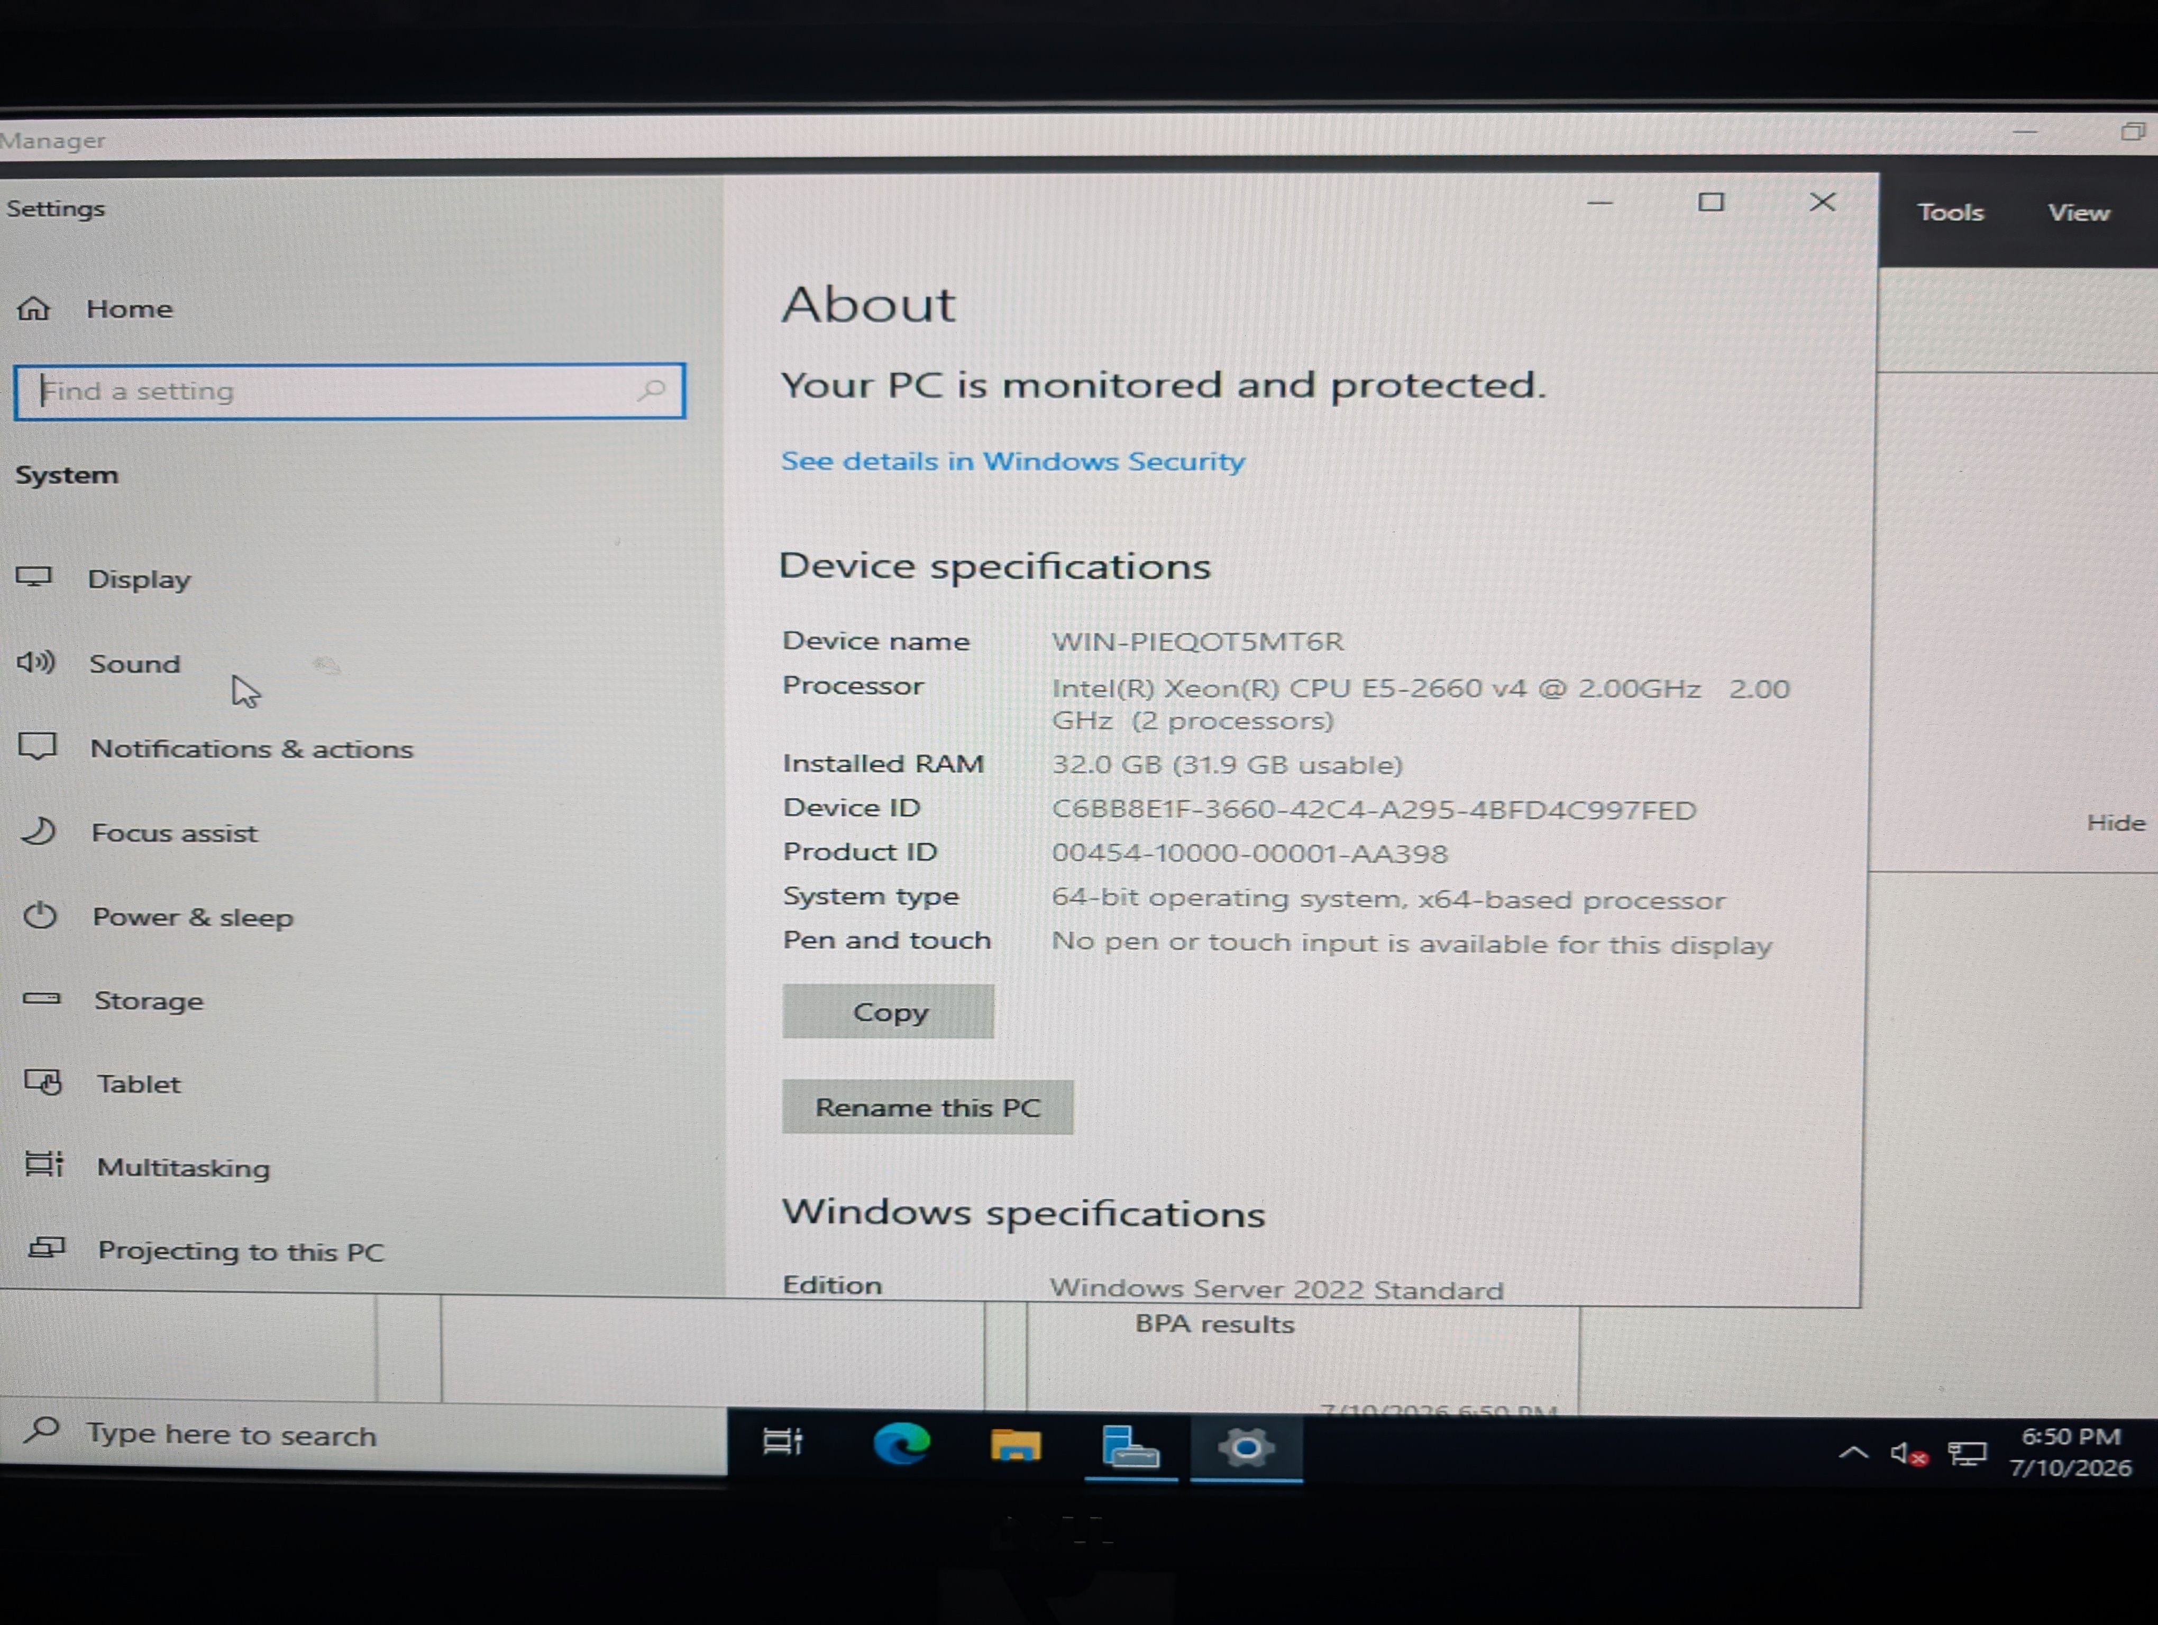
Task: Switch to Server Manager in taskbar
Action: tap(1130, 1447)
